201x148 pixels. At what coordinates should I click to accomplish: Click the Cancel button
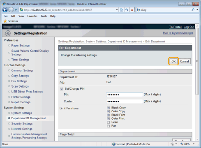185,61
